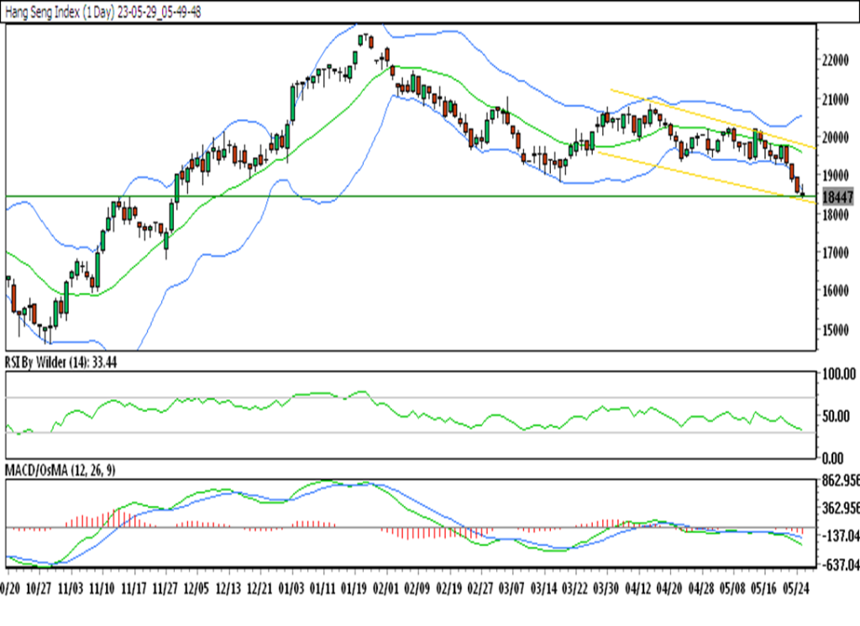
Task: Select the 12/21 date label
Action: [x=260, y=589]
